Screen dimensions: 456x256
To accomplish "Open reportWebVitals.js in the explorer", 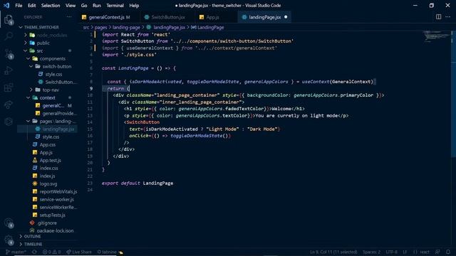I will coord(58,191).
